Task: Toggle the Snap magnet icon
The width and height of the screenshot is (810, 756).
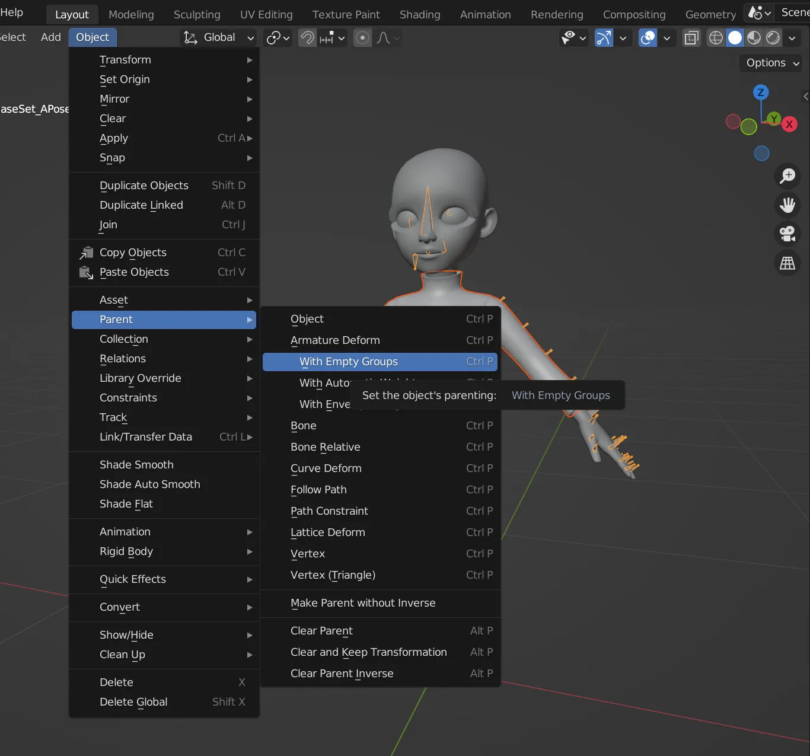Action: pyautogui.click(x=307, y=38)
